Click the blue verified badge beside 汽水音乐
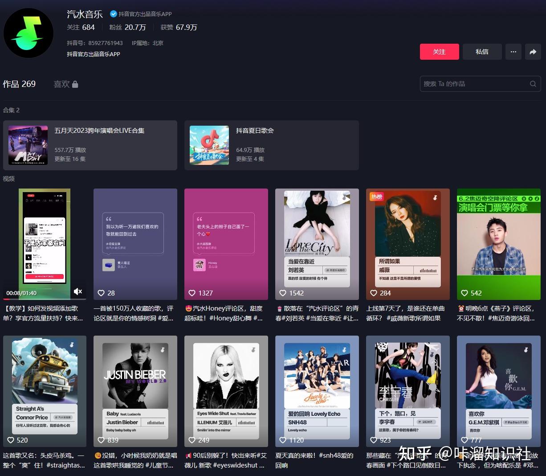 pos(113,14)
